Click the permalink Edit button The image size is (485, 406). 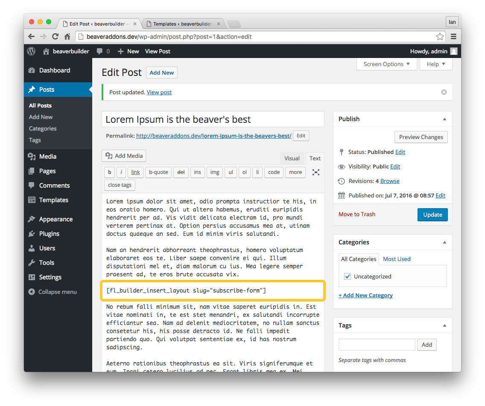pyautogui.click(x=301, y=136)
